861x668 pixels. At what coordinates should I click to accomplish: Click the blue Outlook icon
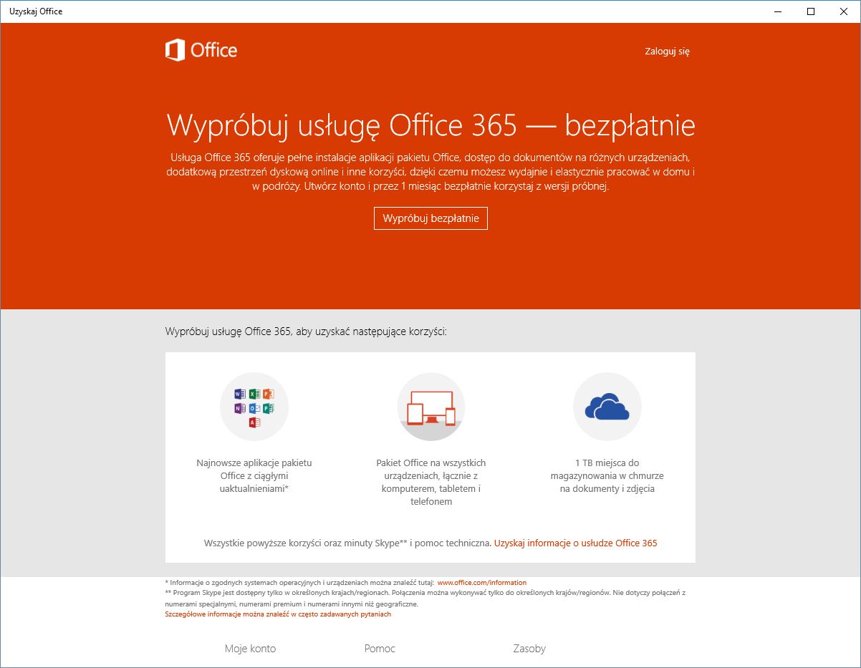(x=254, y=408)
